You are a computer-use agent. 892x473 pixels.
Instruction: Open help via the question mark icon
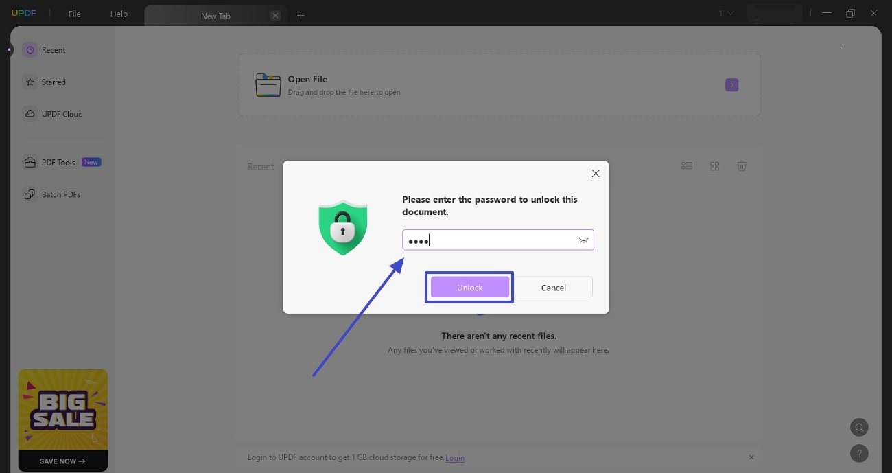click(859, 453)
